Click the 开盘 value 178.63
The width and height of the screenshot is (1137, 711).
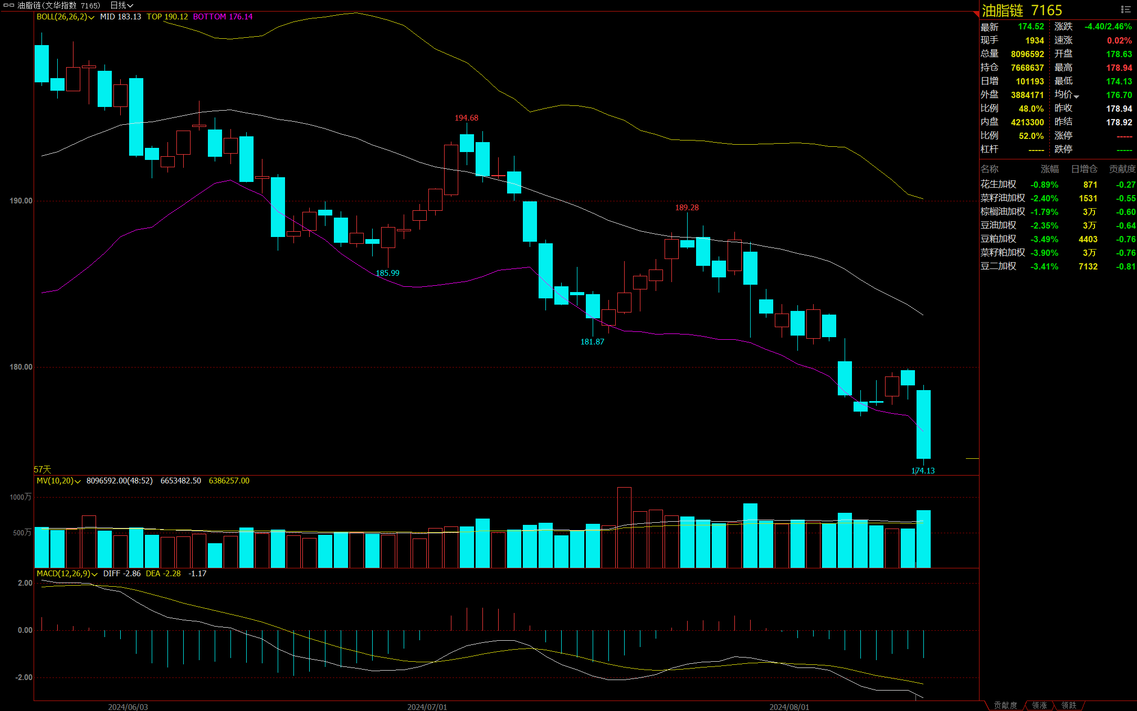coord(1119,54)
